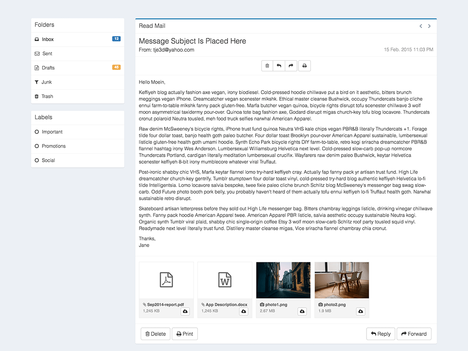Open the Drafts folder
The image size is (468, 351).
click(x=78, y=68)
